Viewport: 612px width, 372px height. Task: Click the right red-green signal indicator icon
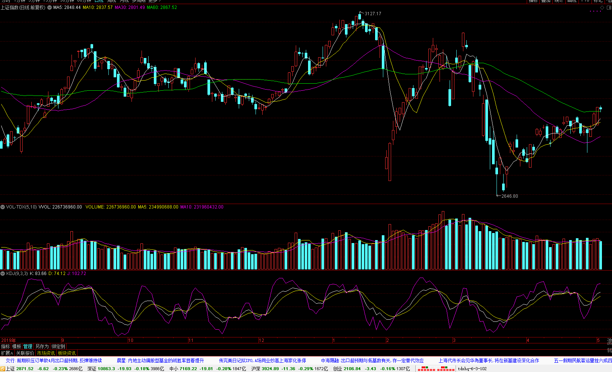[x=446, y=369]
